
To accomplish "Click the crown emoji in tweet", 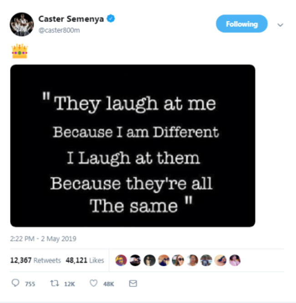I will 20,51.
